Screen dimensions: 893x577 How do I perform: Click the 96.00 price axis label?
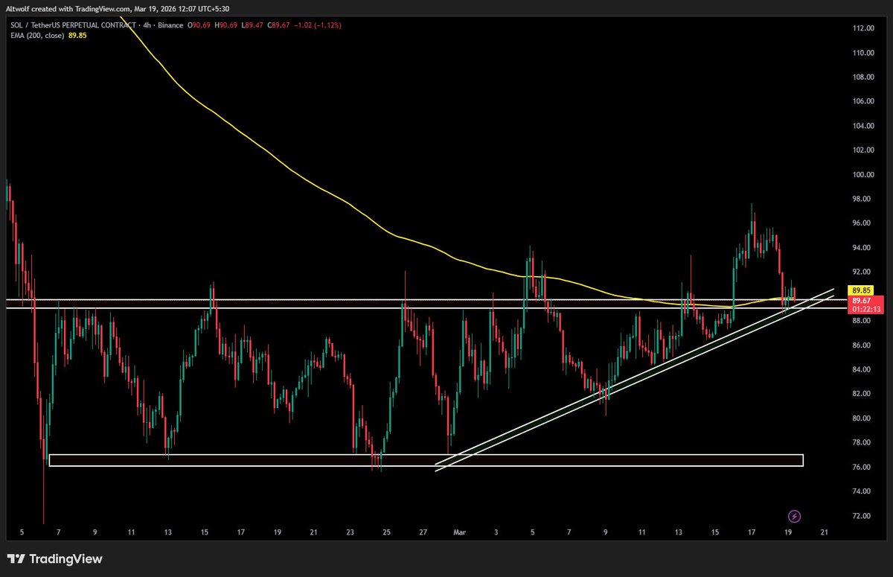pos(862,223)
